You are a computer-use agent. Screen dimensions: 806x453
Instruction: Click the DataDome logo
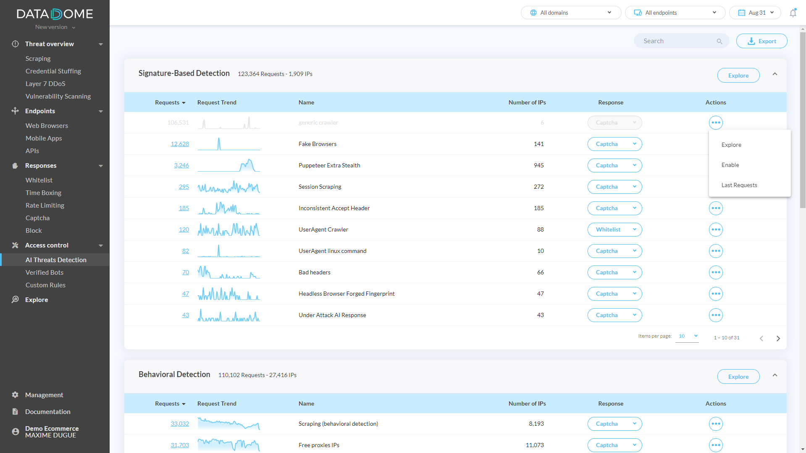point(55,14)
